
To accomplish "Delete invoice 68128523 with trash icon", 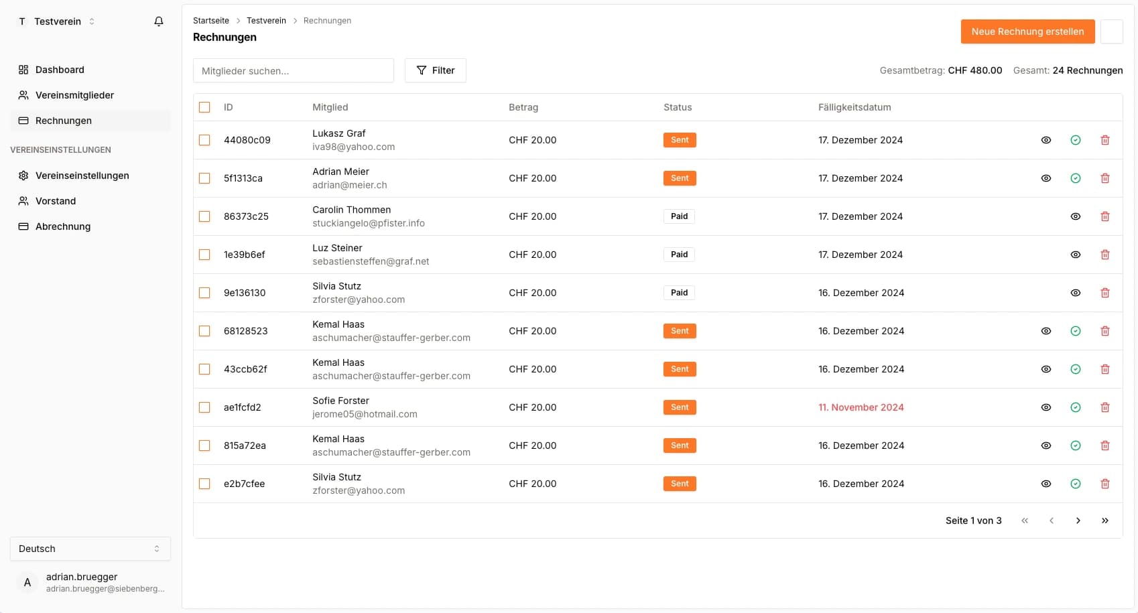I will (x=1105, y=331).
